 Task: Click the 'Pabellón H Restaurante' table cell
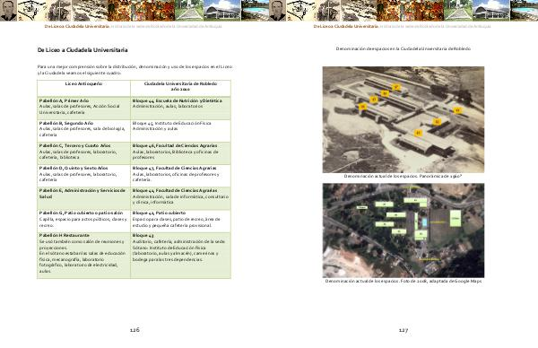point(83,255)
